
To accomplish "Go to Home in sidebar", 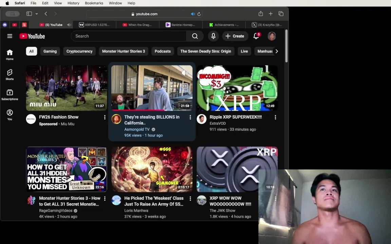I will 10,55.
